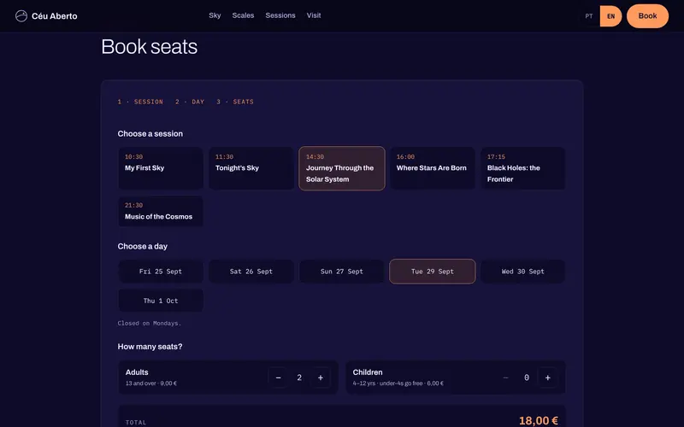Viewport: 684px width, 427px height.
Task: Select step 2 Day
Action: pyautogui.click(x=190, y=102)
